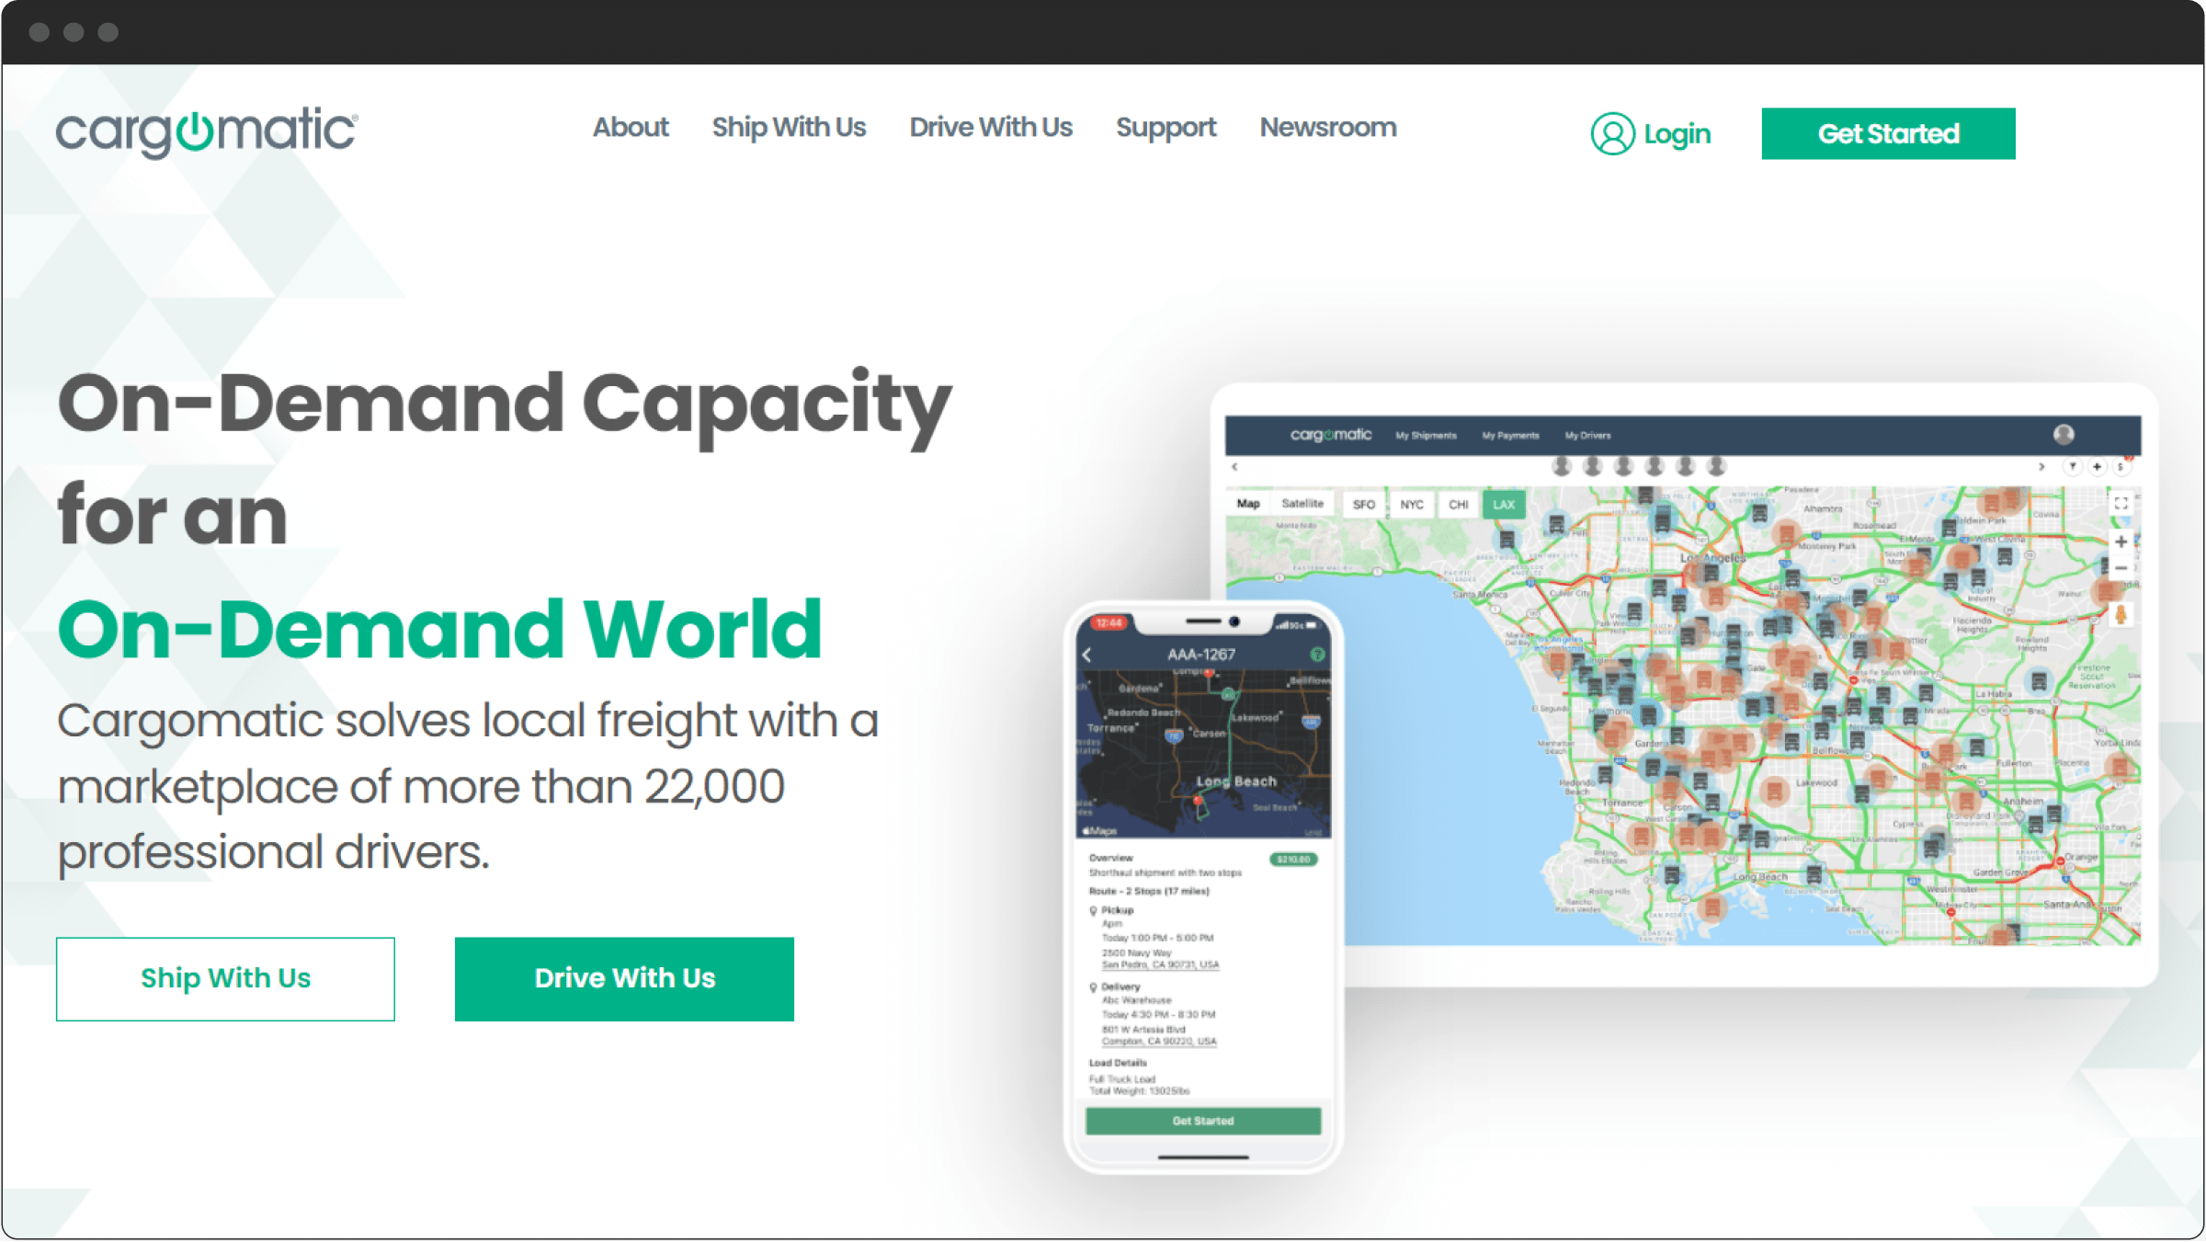Image resolution: width=2206 pixels, height=1242 pixels.
Task: Click the green help icon on phone
Action: pyautogui.click(x=1316, y=654)
